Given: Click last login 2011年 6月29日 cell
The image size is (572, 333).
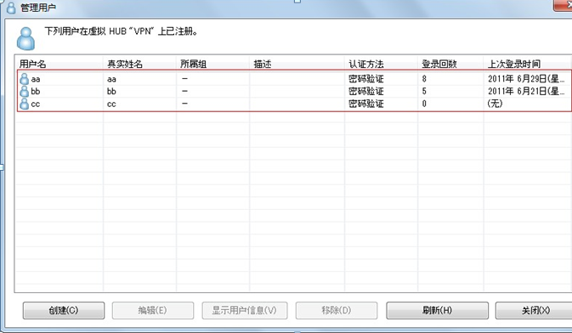Looking at the screenshot, I should (526, 79).
